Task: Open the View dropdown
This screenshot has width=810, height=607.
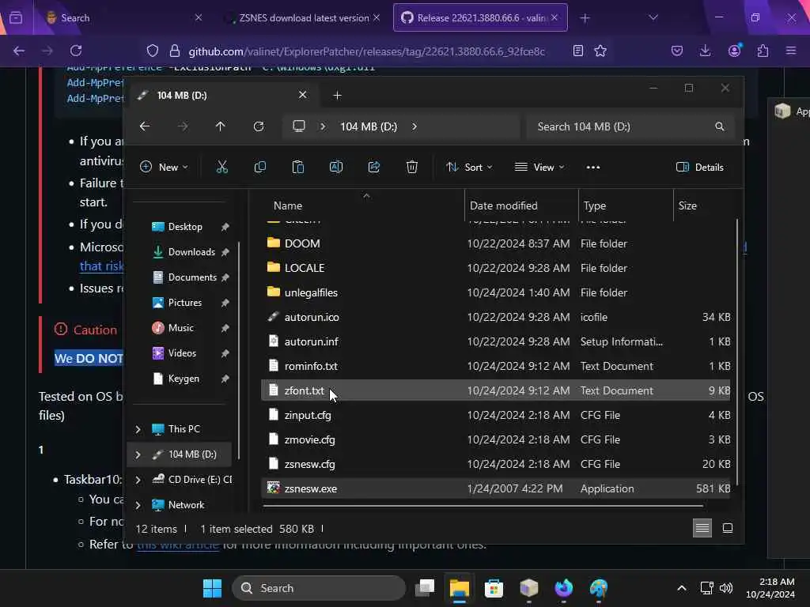Action: tap(539, 168)
